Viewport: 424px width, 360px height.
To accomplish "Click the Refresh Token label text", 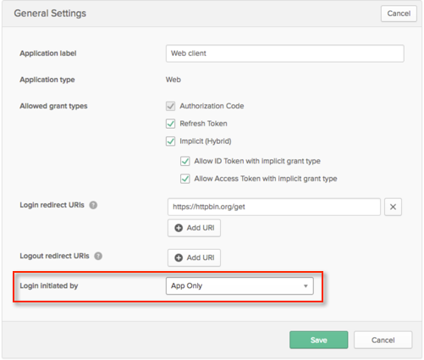I will [204, 124].
